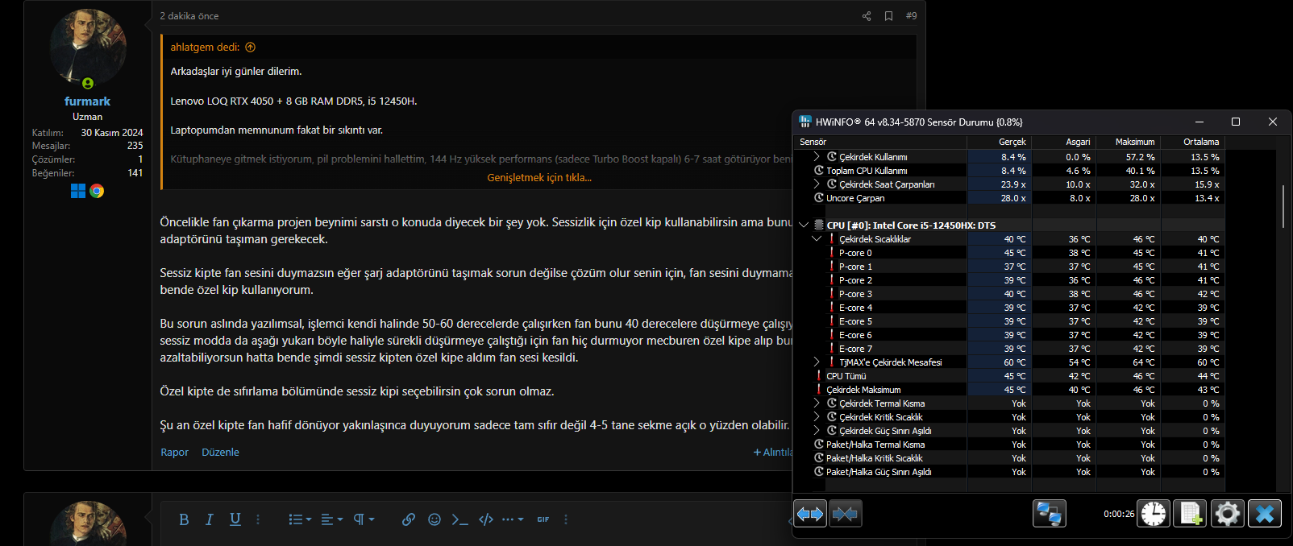Click the Rapor link under the post
The image size is (1293, 546).
click(x=174, y=453)
